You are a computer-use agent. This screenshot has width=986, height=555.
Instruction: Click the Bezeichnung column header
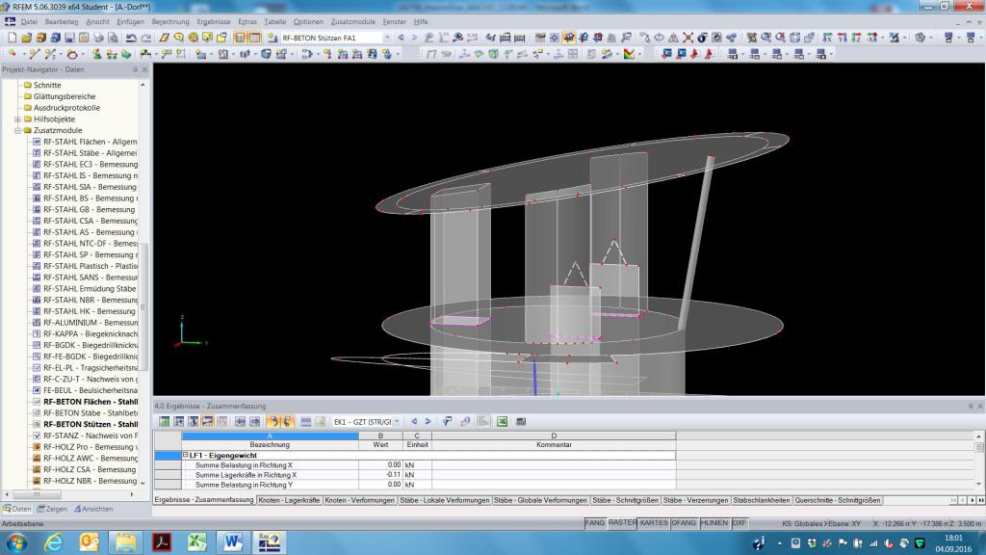(x=270, y=444)
